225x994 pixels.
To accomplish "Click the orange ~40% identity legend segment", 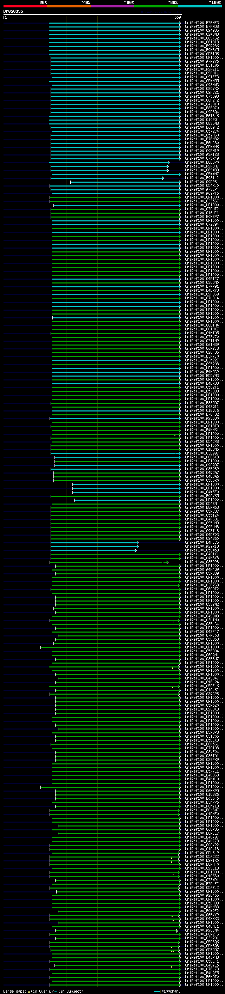I will 69,6.
